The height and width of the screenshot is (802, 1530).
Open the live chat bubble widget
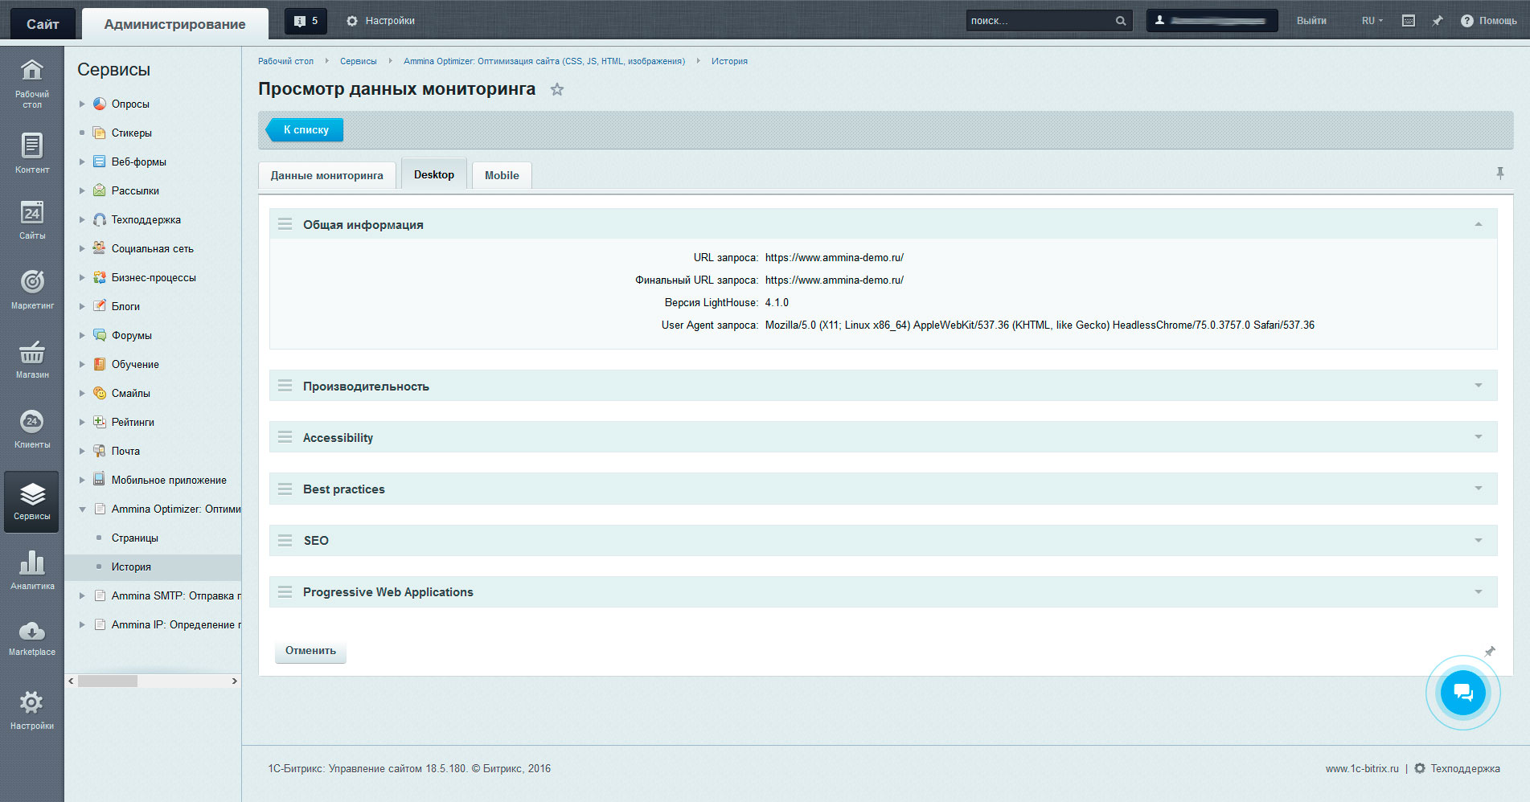tap(1462, 693)
